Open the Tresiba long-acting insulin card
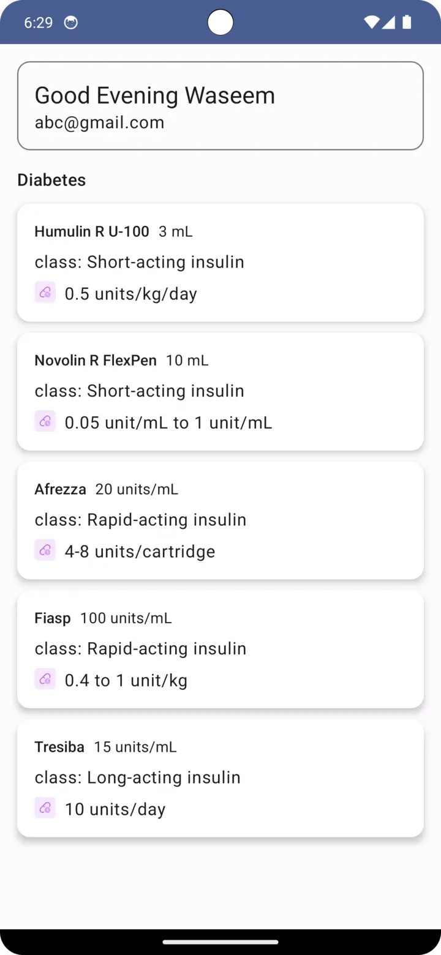The image size is (441, 955). click(x=221, y=778)
